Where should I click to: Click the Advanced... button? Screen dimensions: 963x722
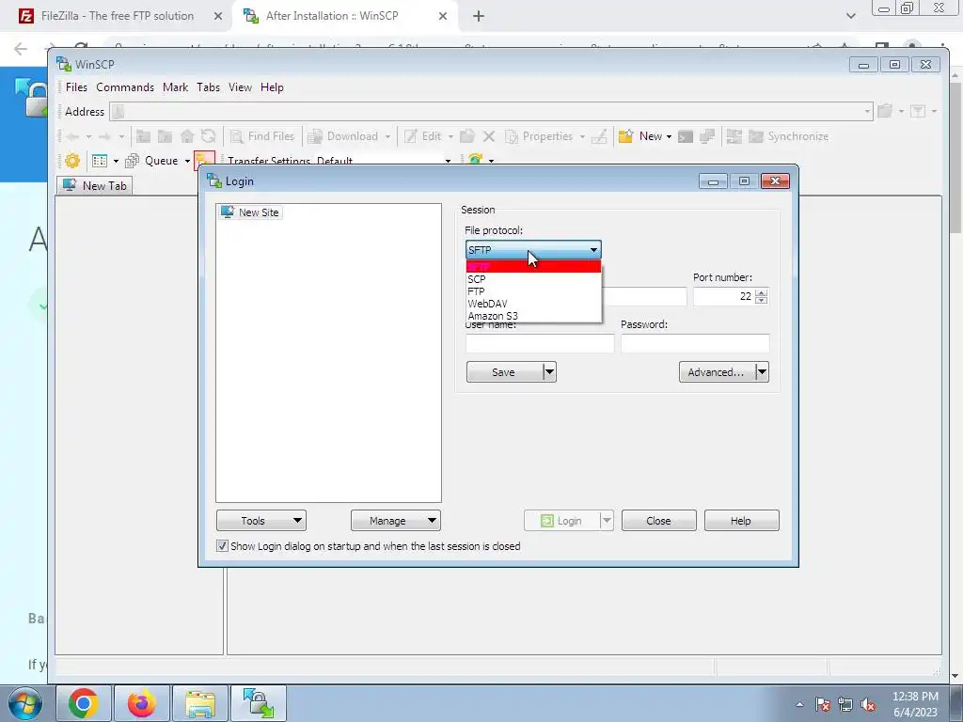tap(717, 372)
